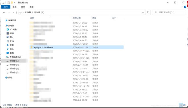Select the row dated 2019/7/8 15:40

coord(77,37)
